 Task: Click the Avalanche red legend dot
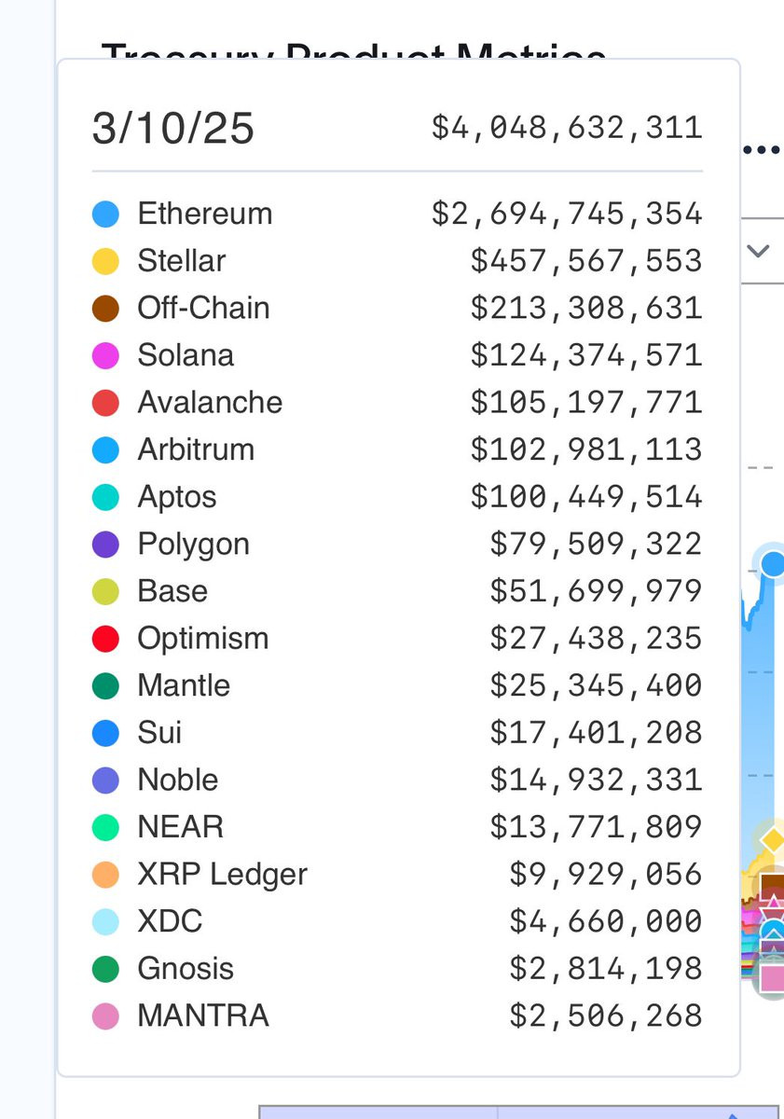tap(106, 403)
